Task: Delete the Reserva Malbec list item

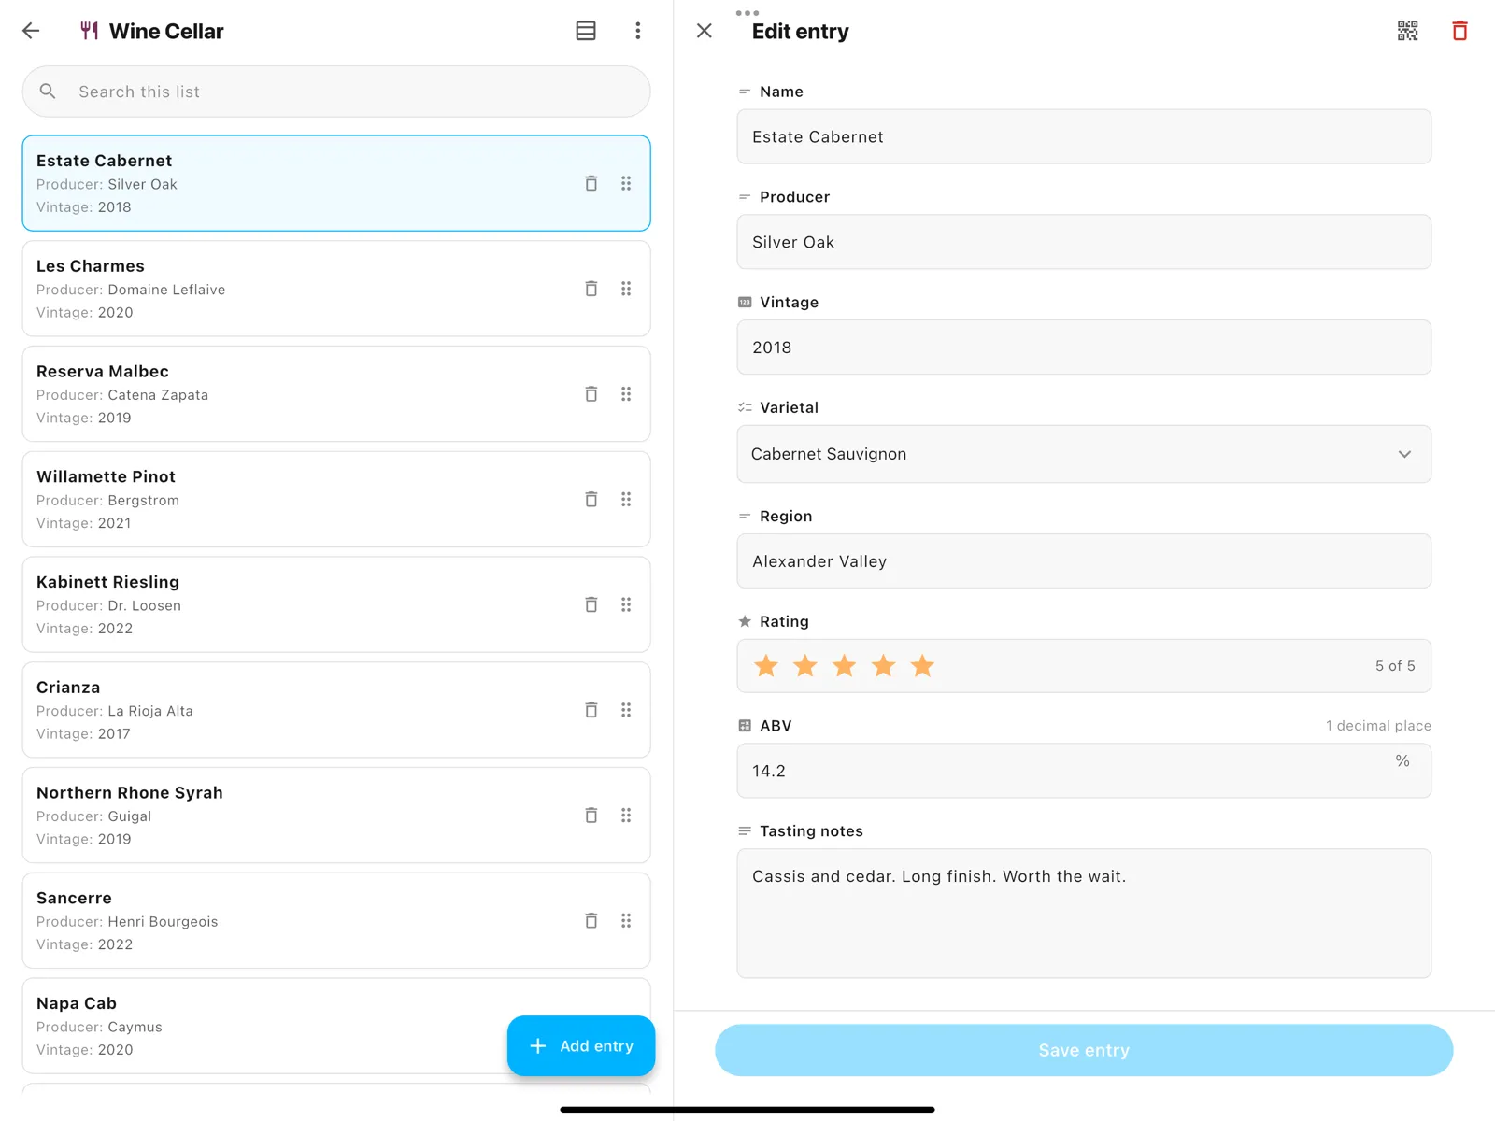Action: (591, 394)
